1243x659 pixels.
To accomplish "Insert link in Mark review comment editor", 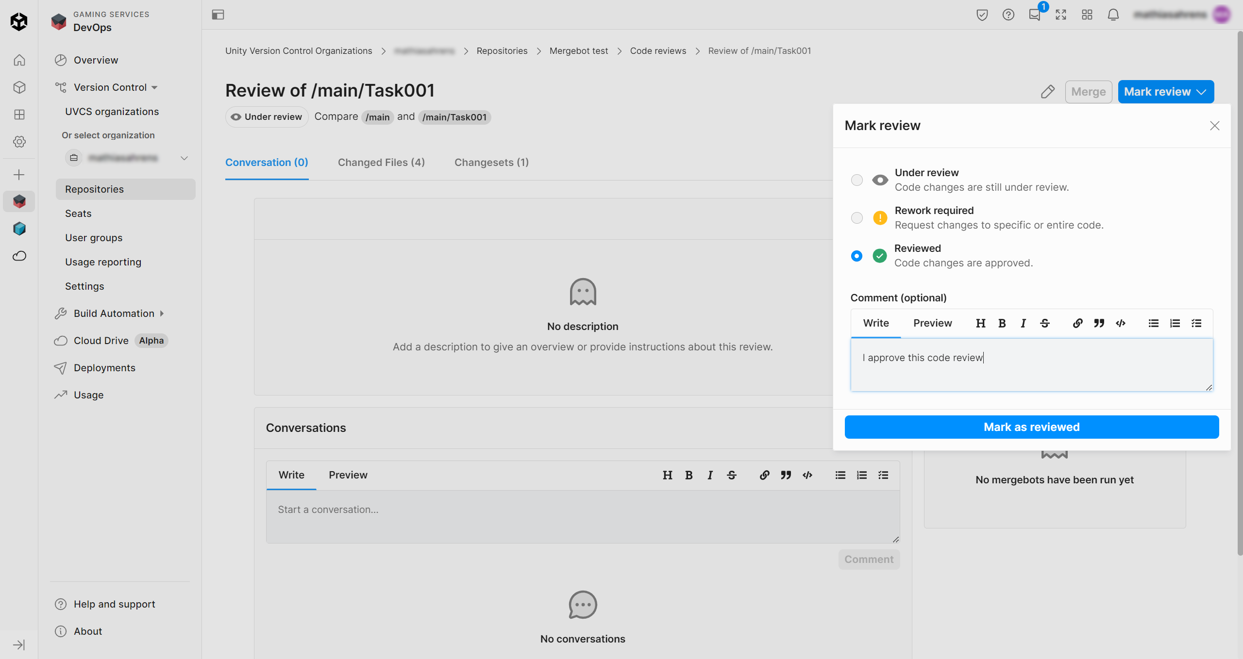I will coord(1077,323).
